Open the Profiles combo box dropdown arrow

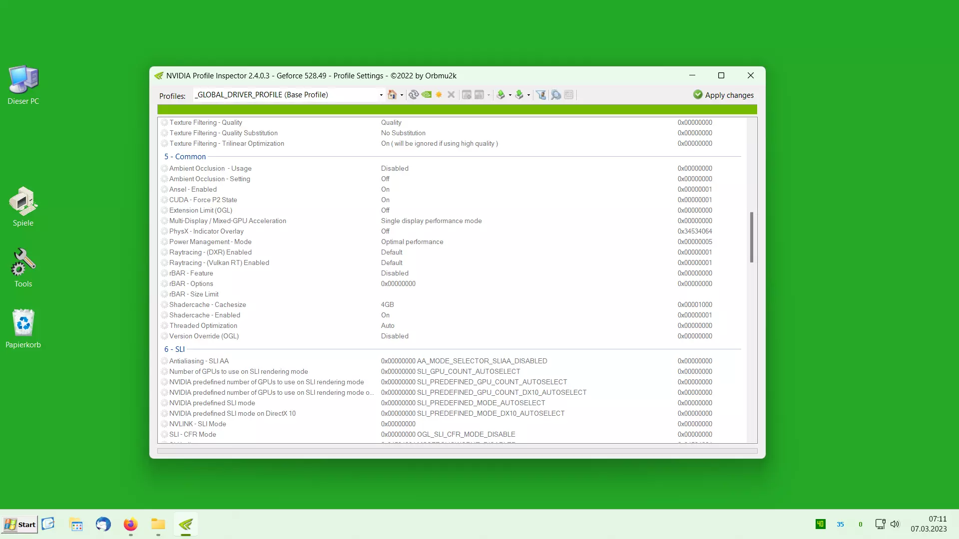pyautogui.click(x=381, y=95)
